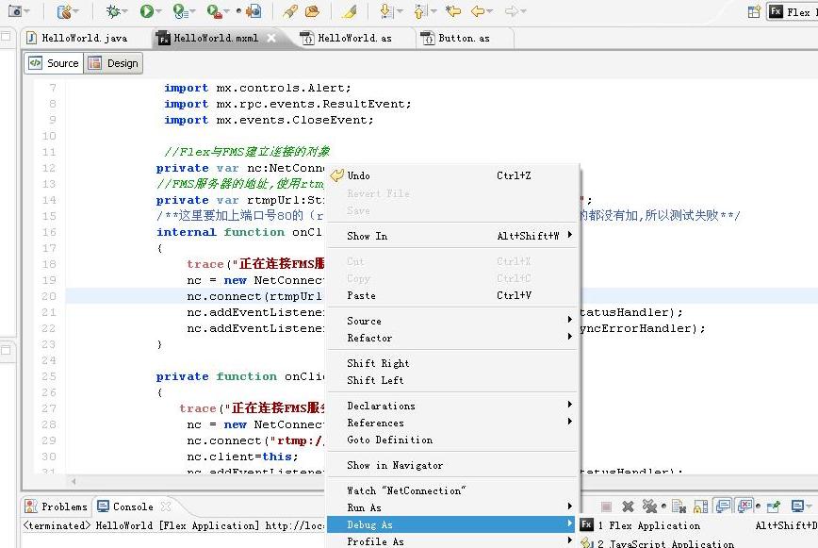Launch debug as 1 Flex Application
This screenshot has width=818, height=548.
[648, 525]
